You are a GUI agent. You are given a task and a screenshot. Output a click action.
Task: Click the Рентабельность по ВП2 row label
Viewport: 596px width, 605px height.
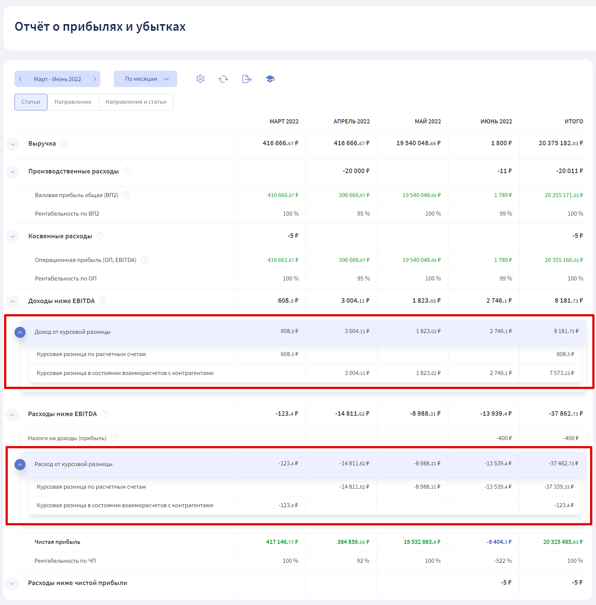(67, 214)
